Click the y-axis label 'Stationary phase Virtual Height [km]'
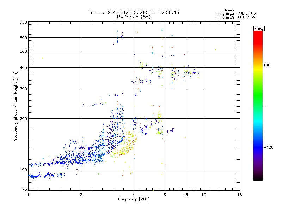The width and height of the screenshot is (282, 212). (x=16, y=106)
